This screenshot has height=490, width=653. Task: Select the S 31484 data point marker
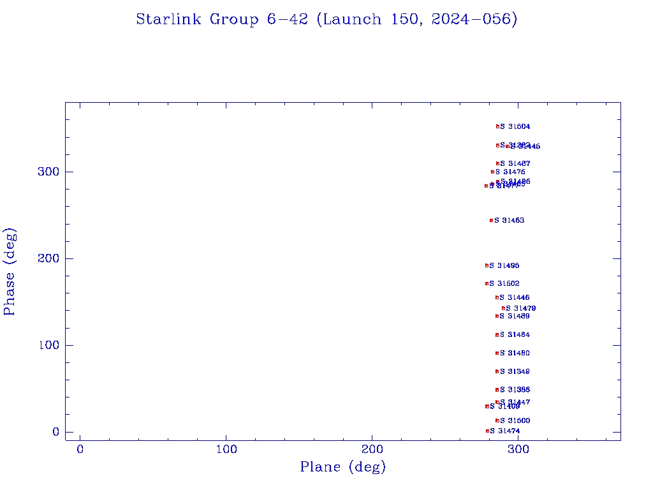(497, 335)
